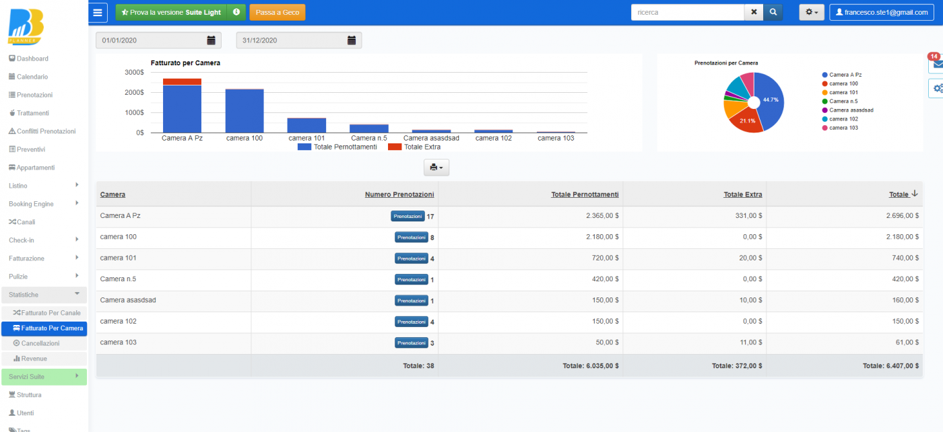Open Struttura in the sidebar
This screenshot has height=432, width=943.
click(25, 395)
